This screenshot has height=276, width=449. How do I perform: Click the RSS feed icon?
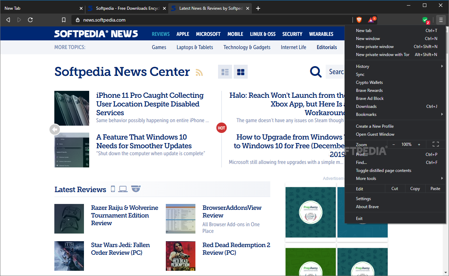tap(199, 72)
